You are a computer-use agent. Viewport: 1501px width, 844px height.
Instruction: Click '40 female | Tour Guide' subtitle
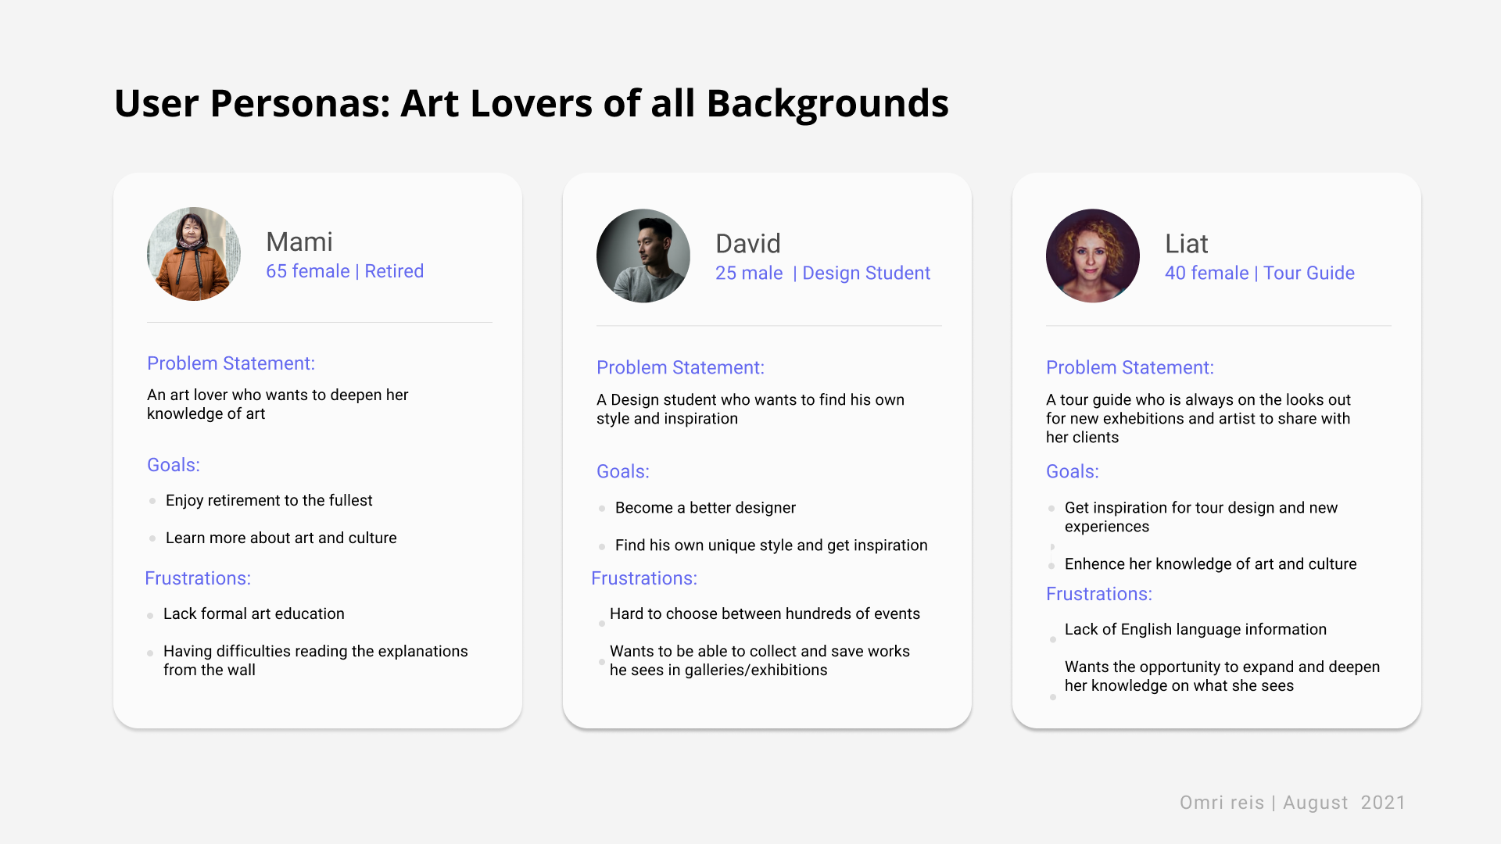[x=1259, y=273]
